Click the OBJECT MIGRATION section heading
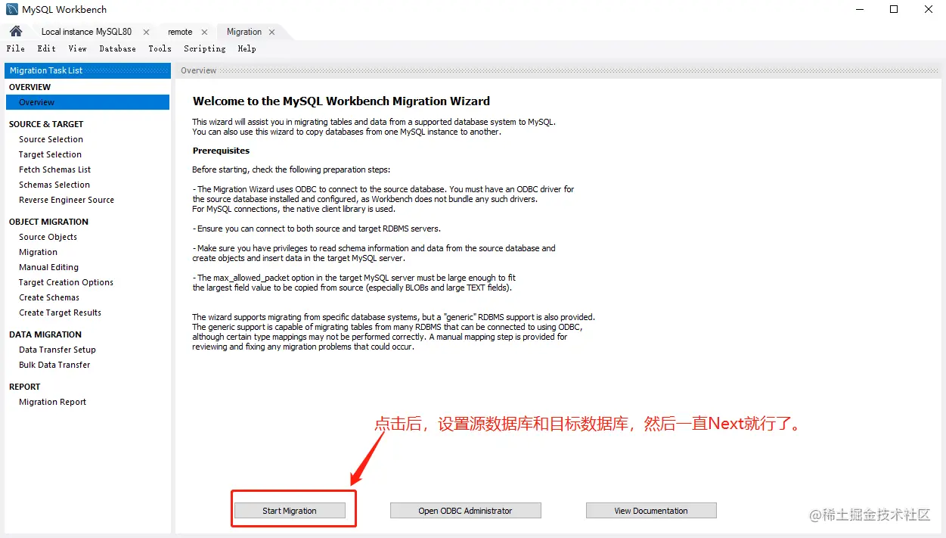Viewport: 946px width, 538px height. [x=48, y=222]
